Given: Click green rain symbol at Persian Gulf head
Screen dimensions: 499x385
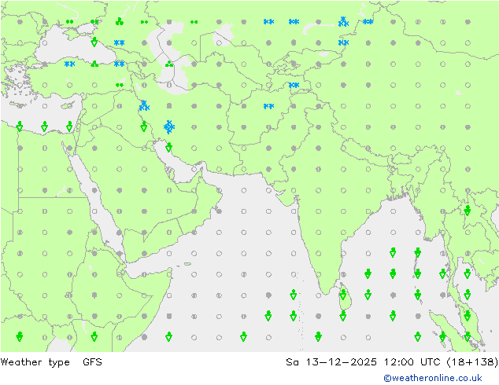Looking at the screenshot, I should point(169,147).
